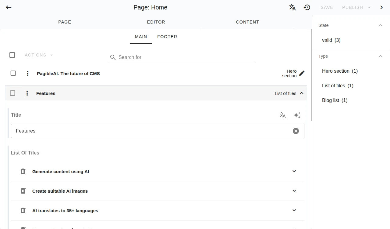The width and height of the screenshot is (390, 229).
Task: Click the back arrow icon
Action: click(9, 7)
